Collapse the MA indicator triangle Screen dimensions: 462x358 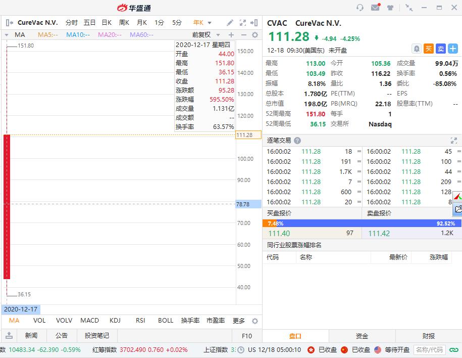pyautogui.click(x=7, y=35)
